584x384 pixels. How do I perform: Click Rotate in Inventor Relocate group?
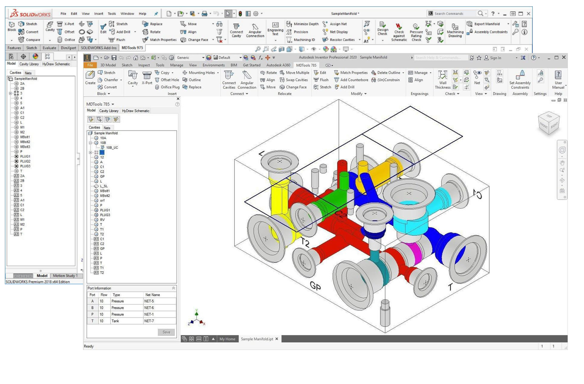point(268,73)
